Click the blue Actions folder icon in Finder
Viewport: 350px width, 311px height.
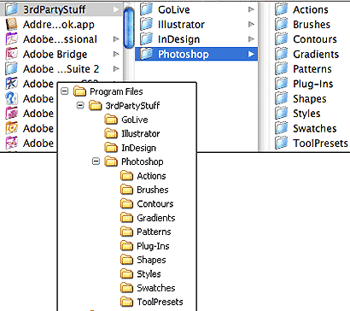(x=282, y=9)
